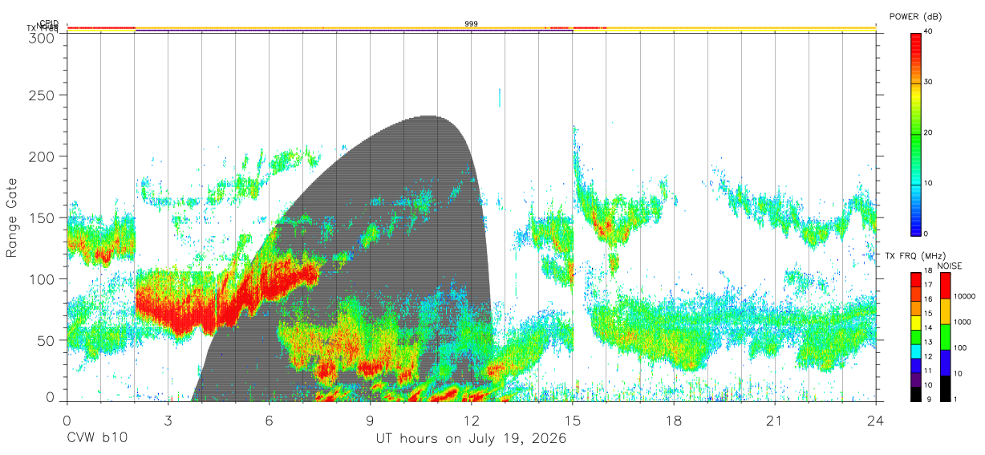Click the 3 hour tick on time axis
This screenshot has height=455, width=985.
pos(168,420)
